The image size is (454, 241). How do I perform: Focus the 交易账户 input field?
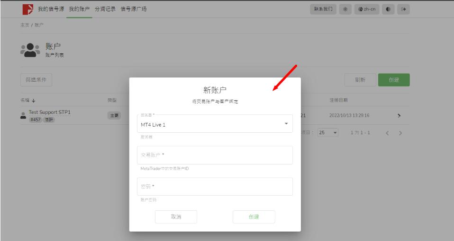[x=215, y=155]
